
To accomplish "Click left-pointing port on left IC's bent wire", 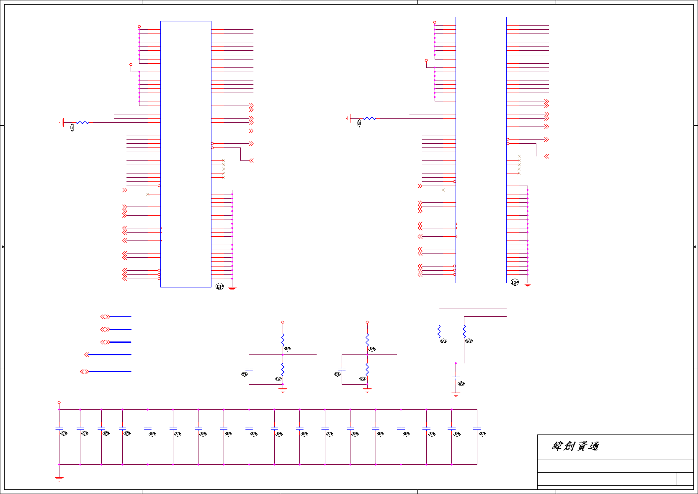I will coord(251,160).
